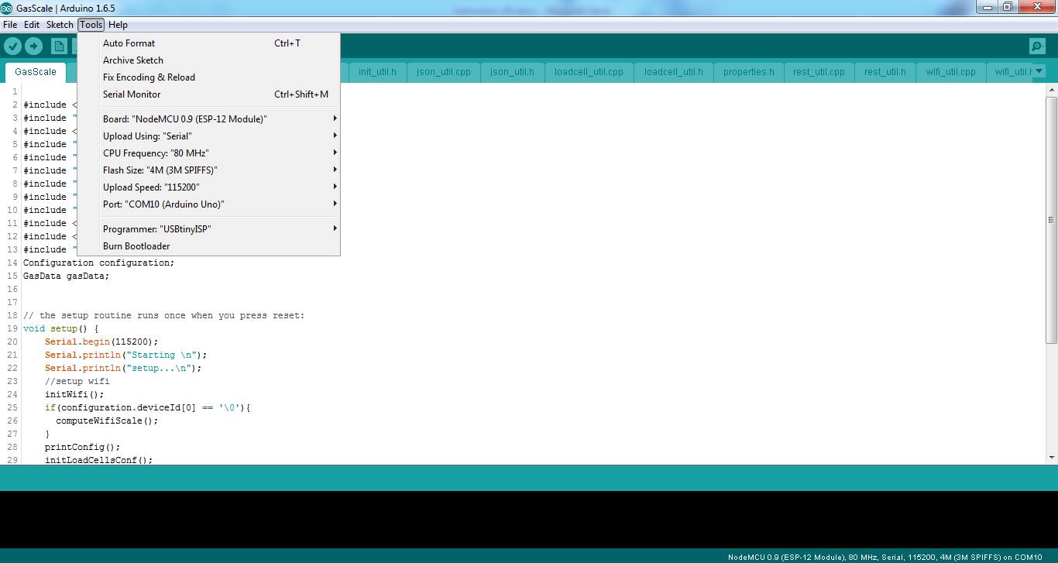
Task: Click the black console output area
Action: (x=529, y=520)
